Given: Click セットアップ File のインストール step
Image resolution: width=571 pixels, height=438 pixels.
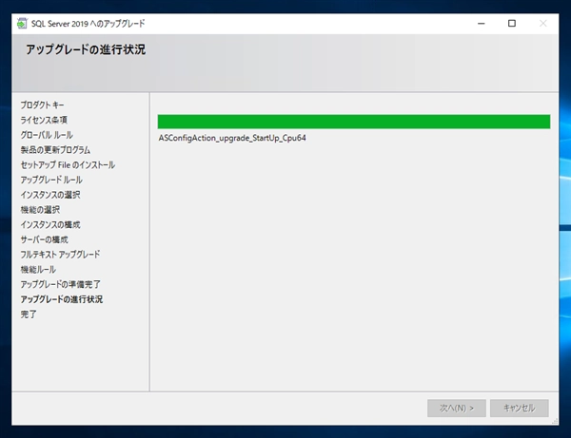Looking at the screenshot, I should (x=68, y=164).
